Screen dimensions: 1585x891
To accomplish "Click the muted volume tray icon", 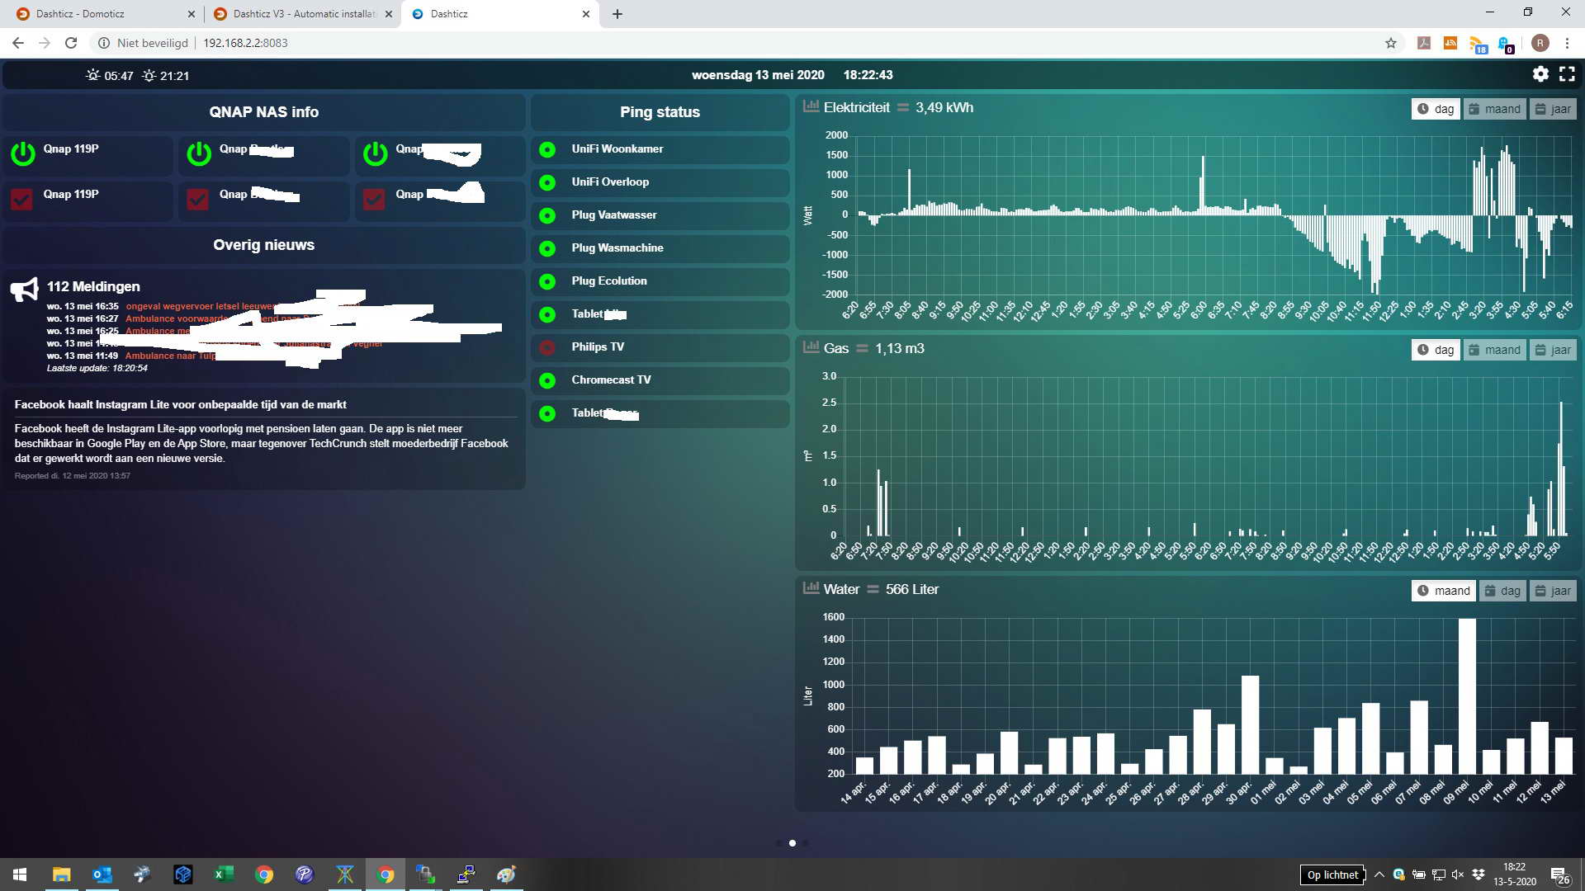I will coord(1458,874).
